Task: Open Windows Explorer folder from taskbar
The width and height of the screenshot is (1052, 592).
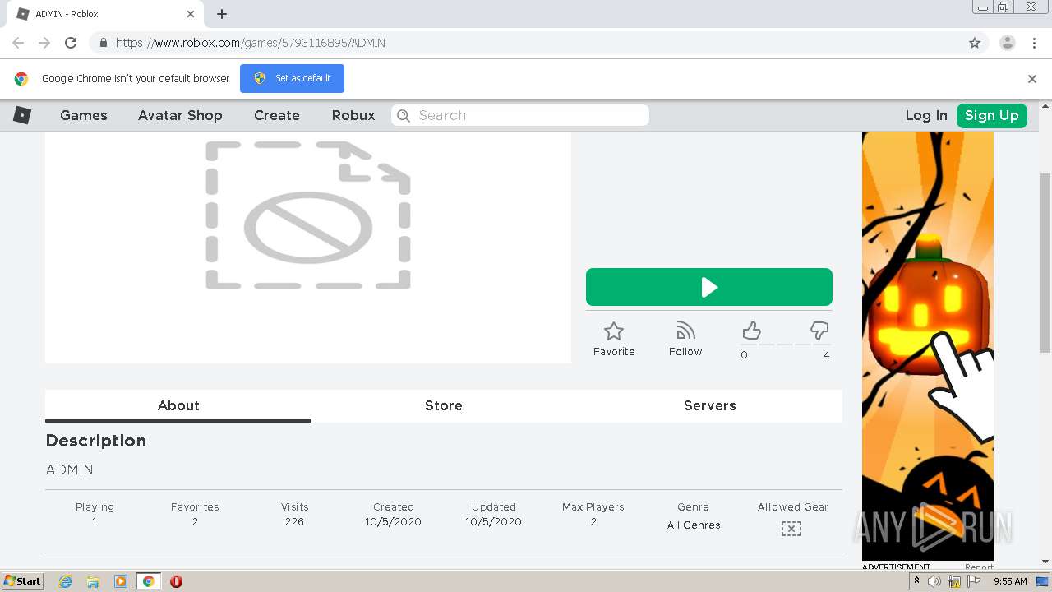Action: [93, 581]
